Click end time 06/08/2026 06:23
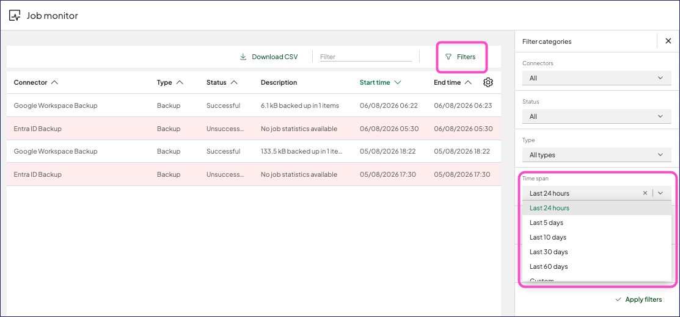The width and height of the screenshot is (680, 317). click(462, 105)
